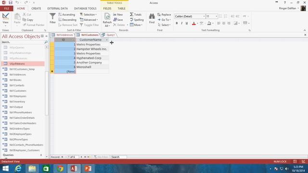Sort records Descending
Viewport: 308px width, 173px height.
[x=67, y=20]
